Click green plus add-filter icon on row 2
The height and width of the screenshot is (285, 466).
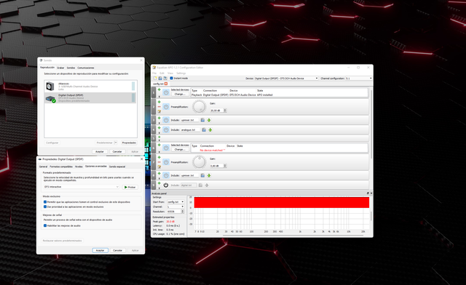pos(159,102)
